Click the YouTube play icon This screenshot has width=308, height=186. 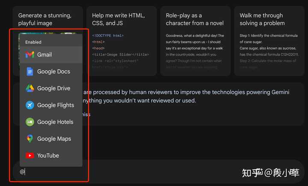click(x=30, y=155)
